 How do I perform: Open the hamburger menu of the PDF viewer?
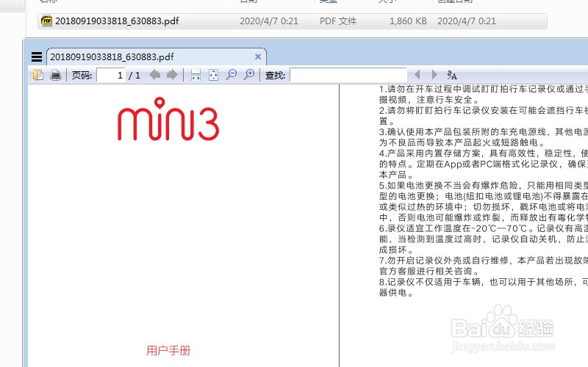point(37,57)
